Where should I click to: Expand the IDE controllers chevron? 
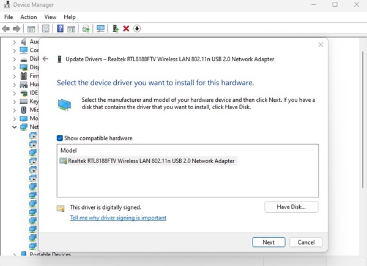(x=14, y=93)
